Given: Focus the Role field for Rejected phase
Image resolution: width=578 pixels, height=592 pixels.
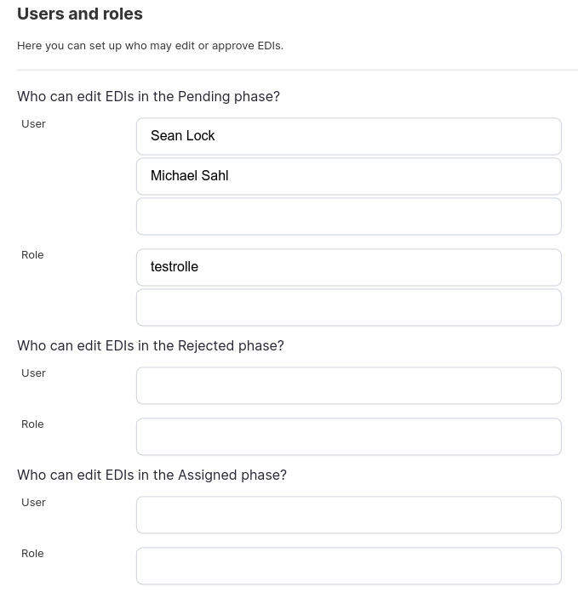Looking at the screenshot, I should [348, 436].
